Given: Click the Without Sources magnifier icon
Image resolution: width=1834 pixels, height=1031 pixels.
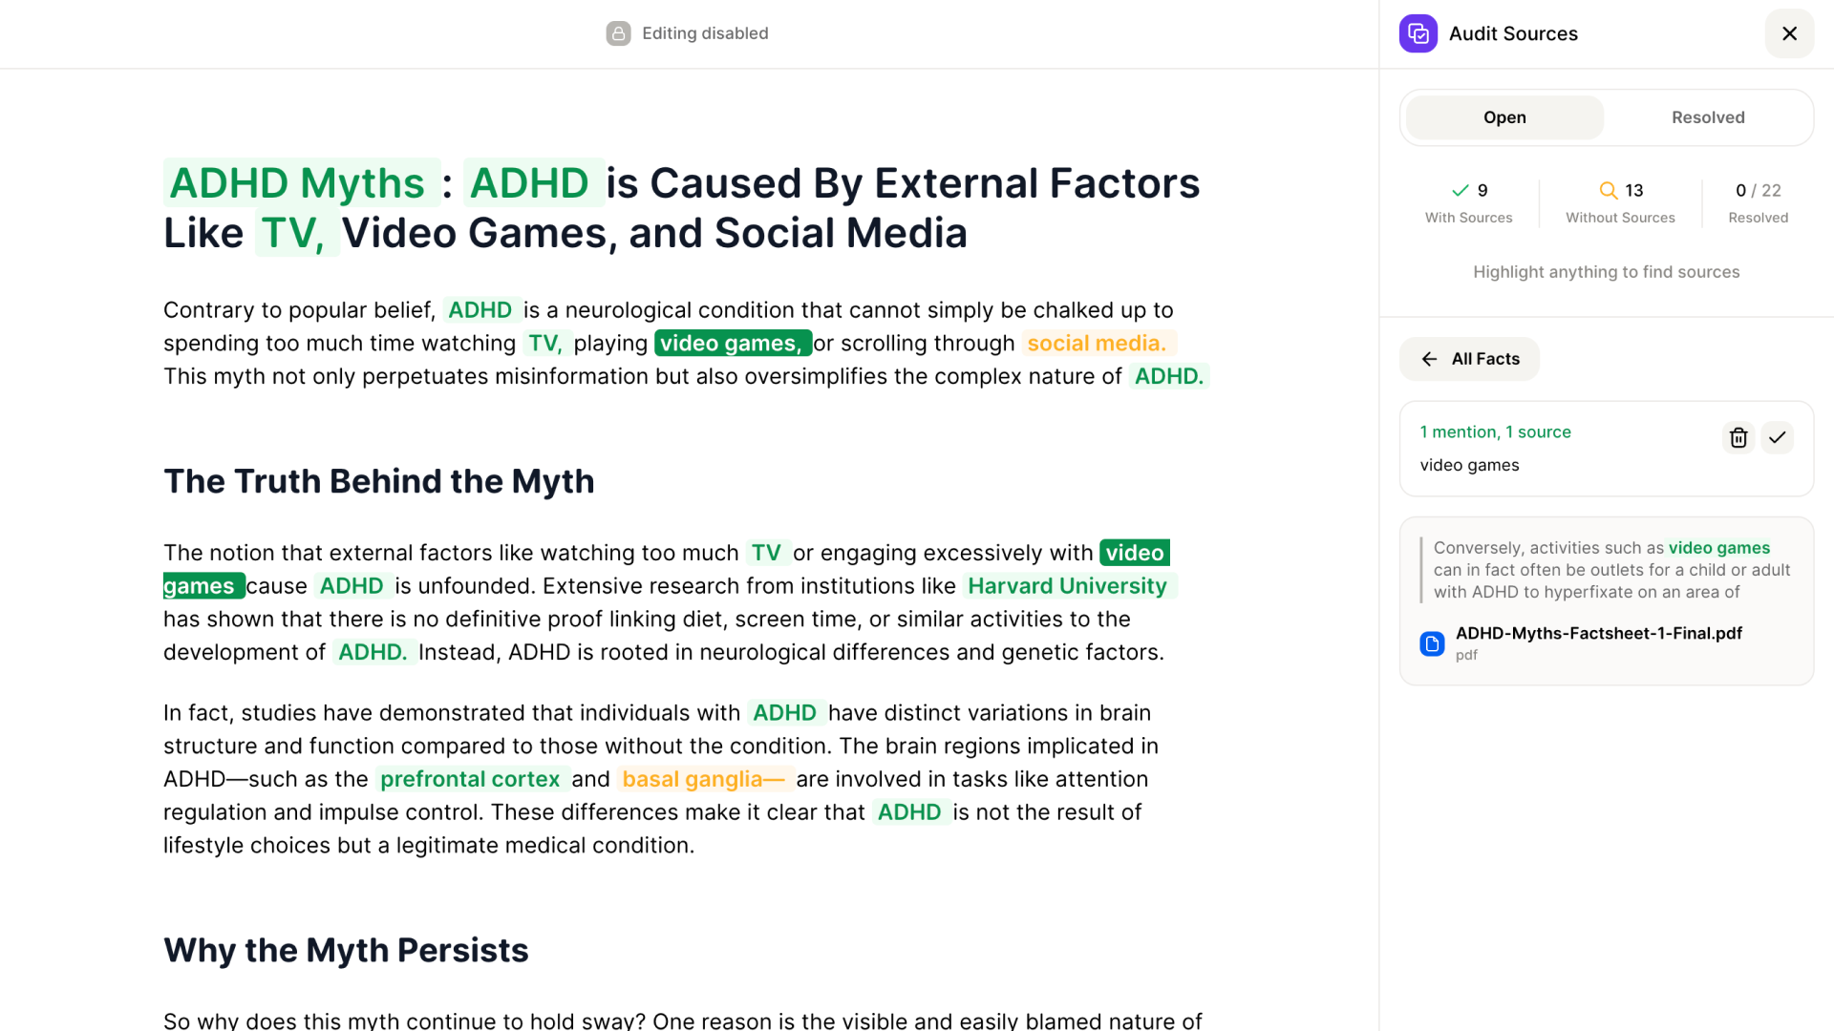Looking at the screenshot, I should [1608, 190].
